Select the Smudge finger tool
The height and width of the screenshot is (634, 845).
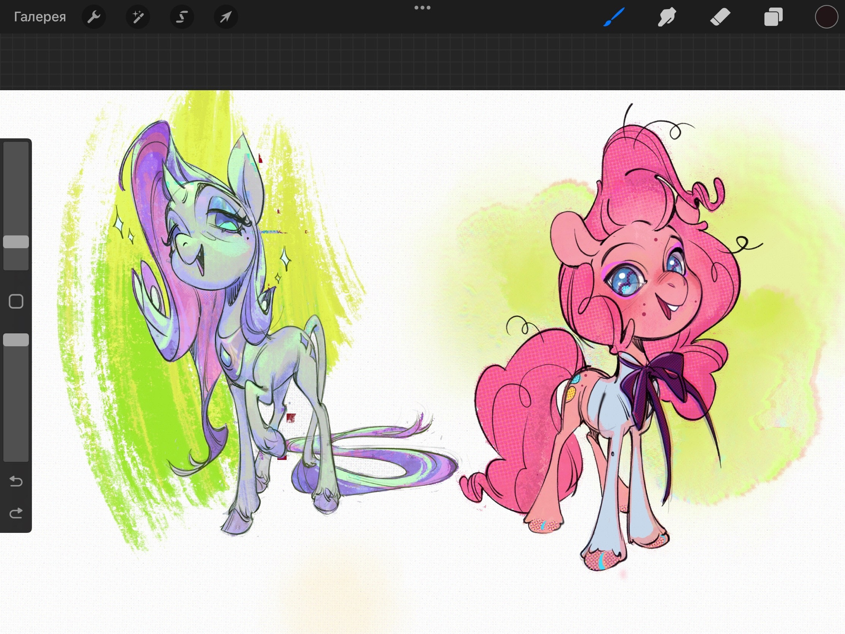[667, 17]
